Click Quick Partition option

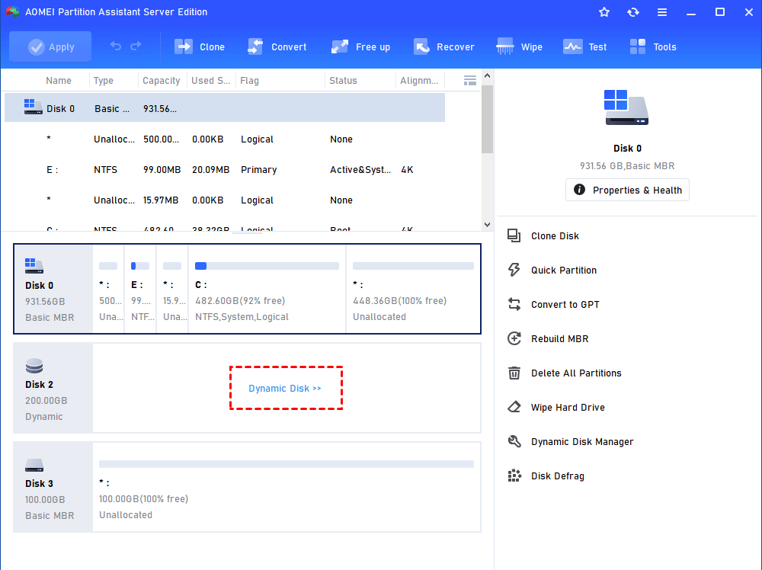pyautogui.click(x=563, y=271)
